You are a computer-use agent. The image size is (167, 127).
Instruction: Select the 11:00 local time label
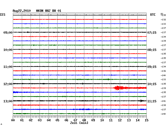click(8, 67)
